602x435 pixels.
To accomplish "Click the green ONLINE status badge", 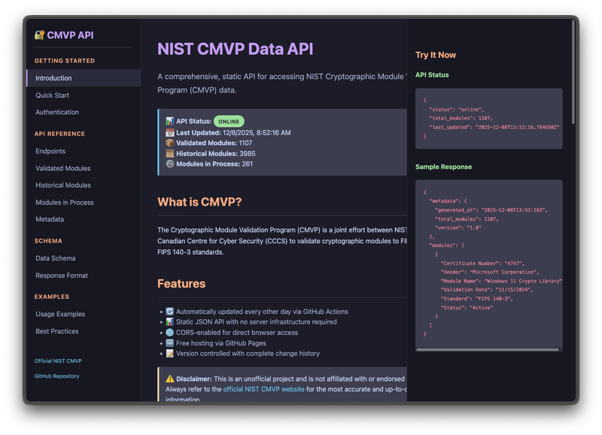I will coord(228,121).
